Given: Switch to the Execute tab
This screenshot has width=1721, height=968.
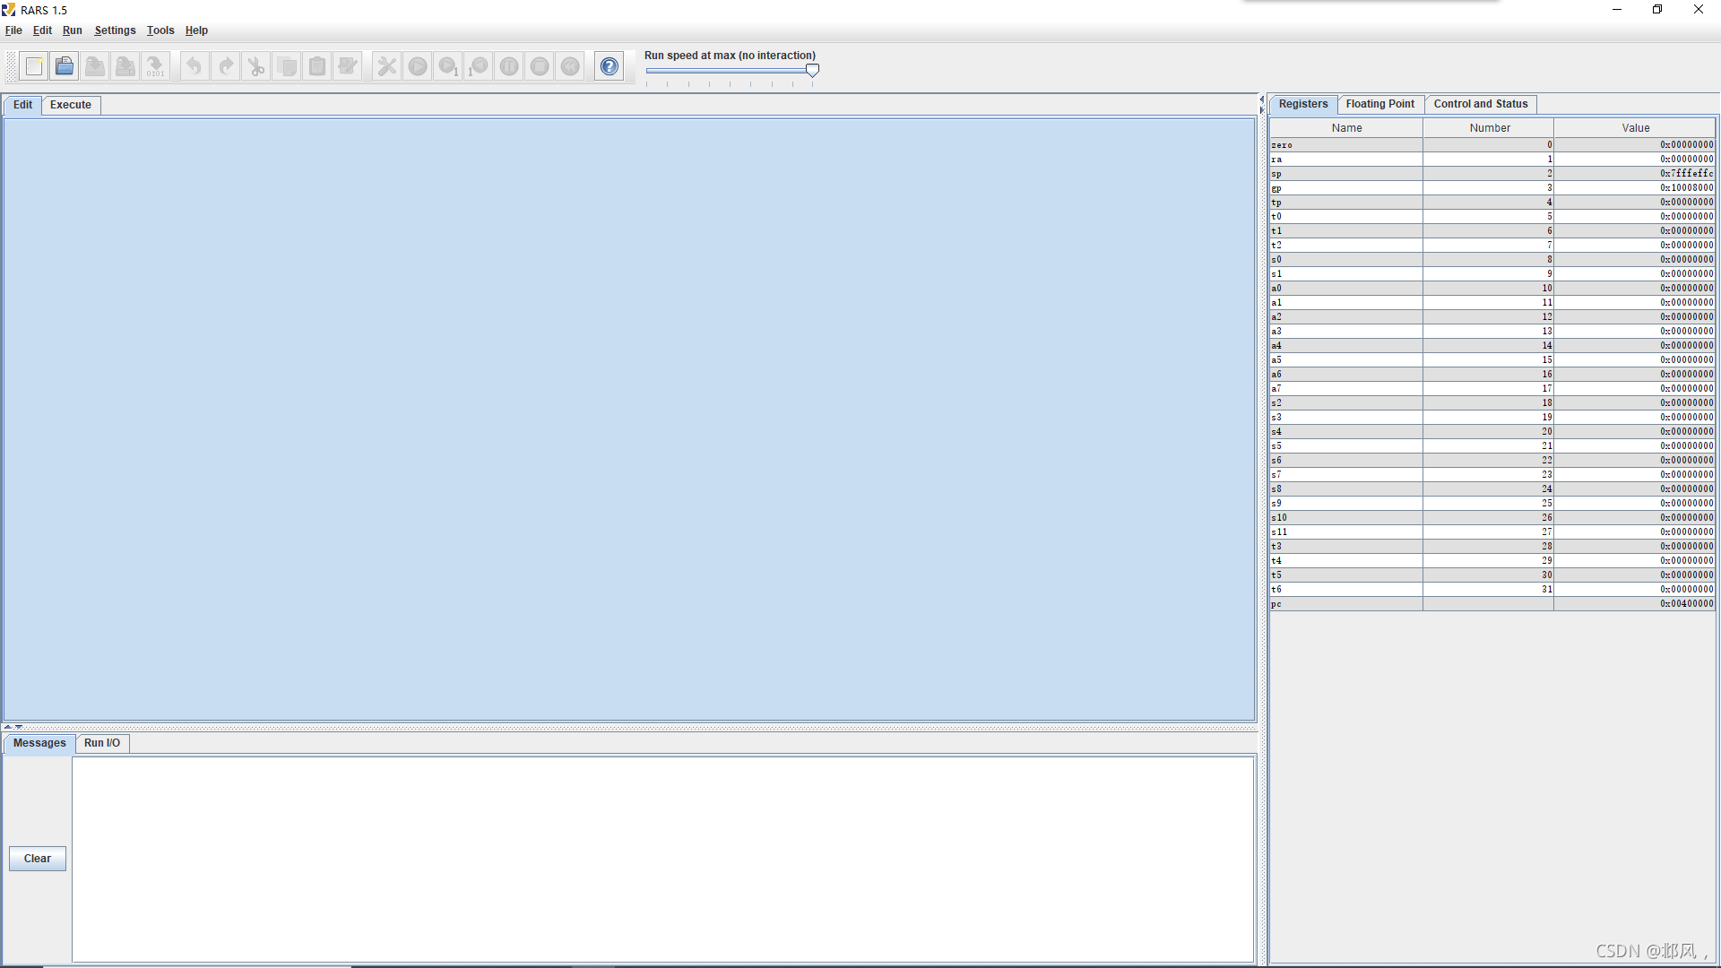Looking at the screenshot, I should pos(68,104).
